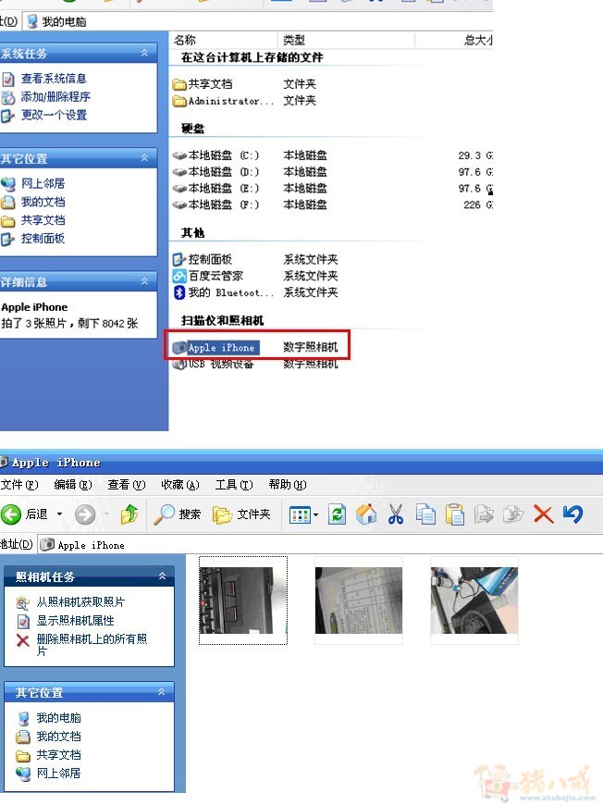Viewport: 603px width, 805px height.
Task: Open 网上邻居 in My Computer sidebar
Action: [43, 183]
